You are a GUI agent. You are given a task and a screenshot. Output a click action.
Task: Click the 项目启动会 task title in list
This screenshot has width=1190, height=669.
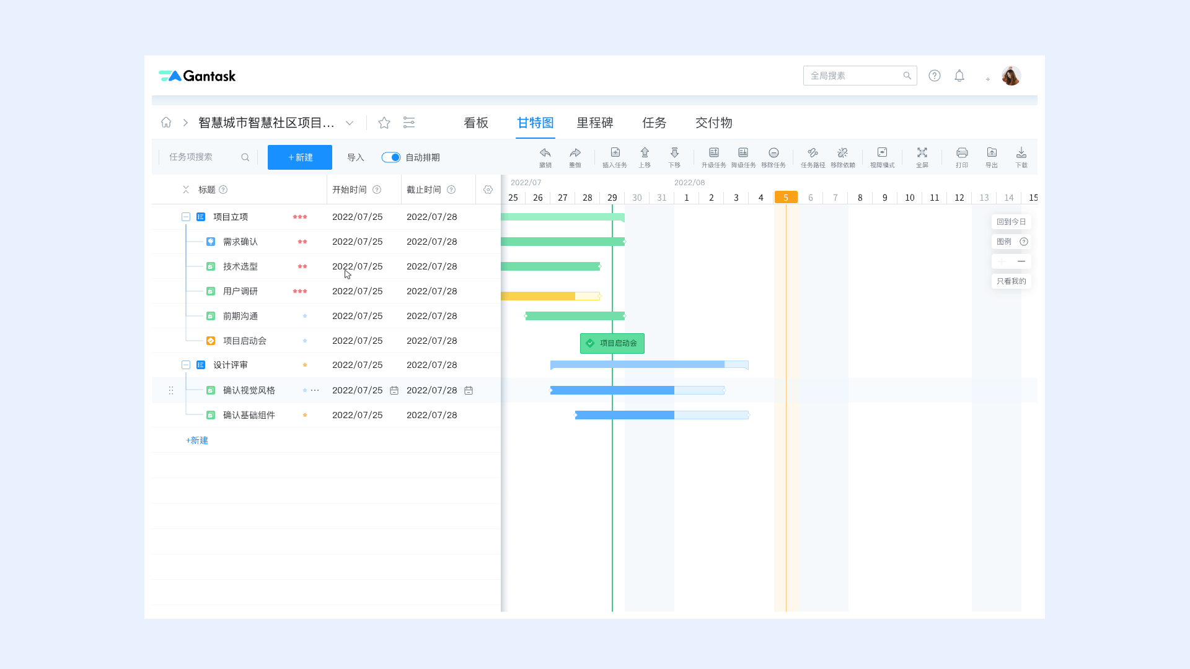pyautogui.click(x=245, y=341)
